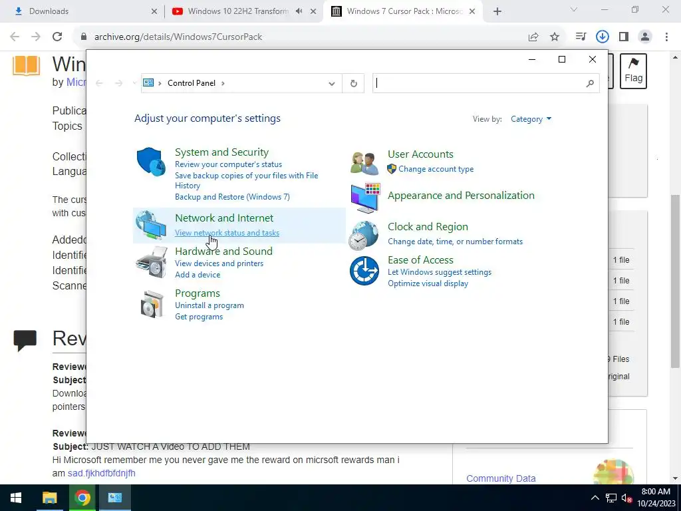681x511 pixels.
Task: Click Let Windows suggest settings
Action: coord(440,272)
